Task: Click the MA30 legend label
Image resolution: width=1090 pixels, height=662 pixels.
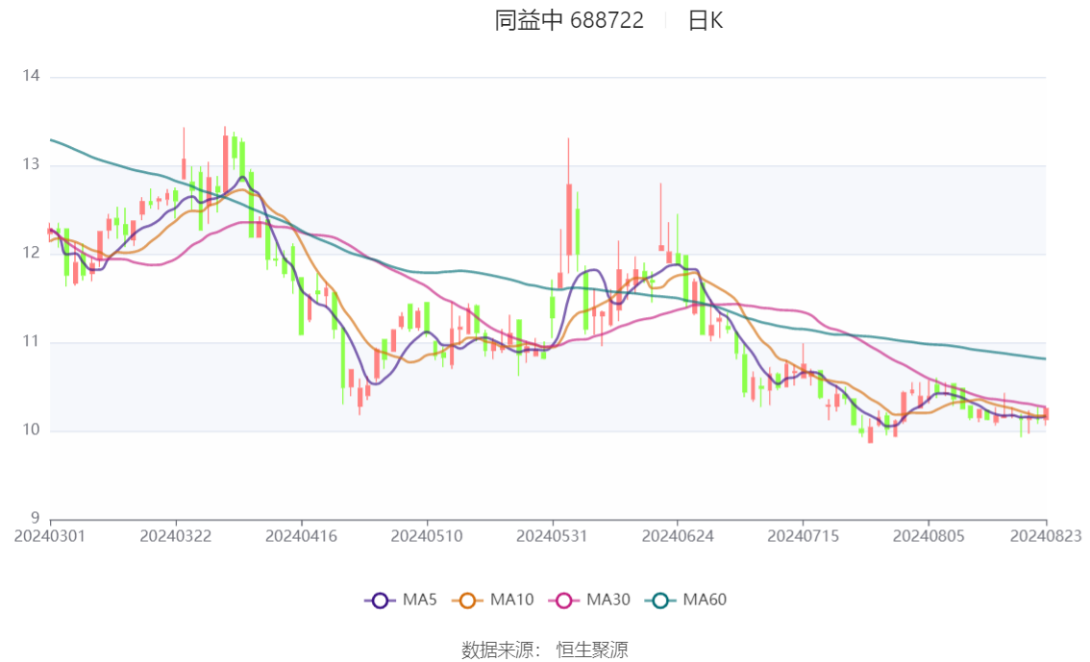Action: coord(608,601)
